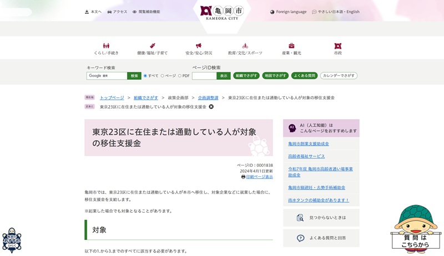Click the 本文へ skip link
The image size is (444, 256).
[93, 12]
